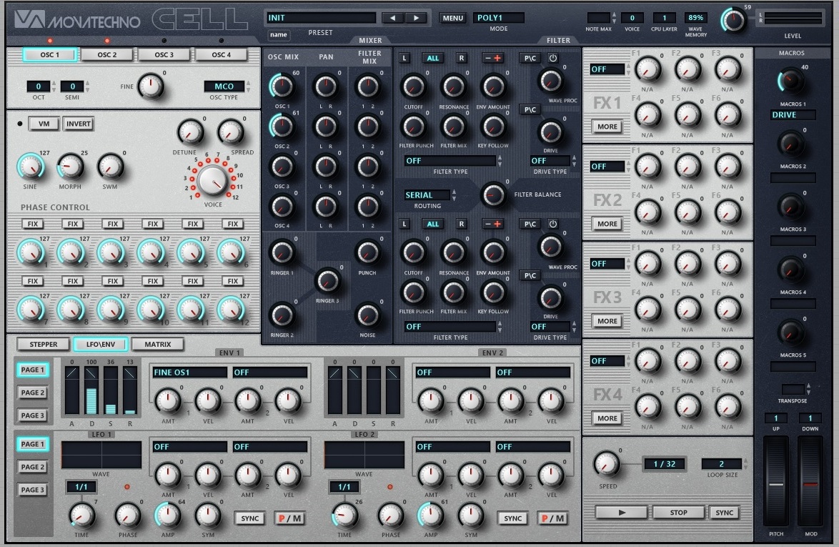Click the INIT preset name field
Image resolution: width=839 pixels, height=547 pixels.
[x=320, y=18]
